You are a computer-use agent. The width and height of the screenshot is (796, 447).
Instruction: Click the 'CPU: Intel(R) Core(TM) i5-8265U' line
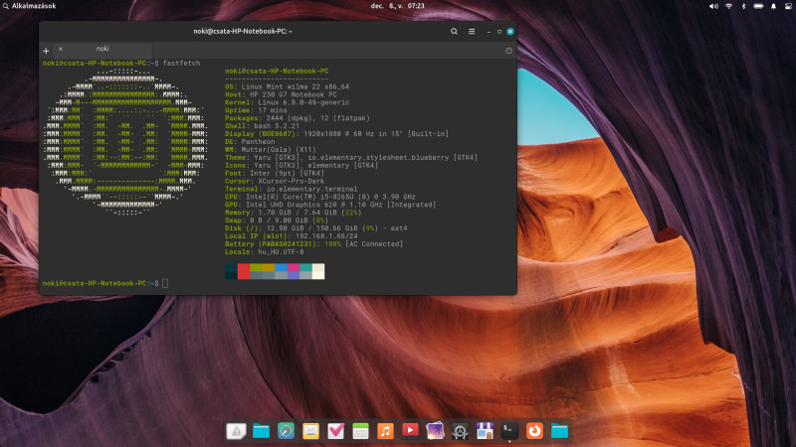pos(320,197)
